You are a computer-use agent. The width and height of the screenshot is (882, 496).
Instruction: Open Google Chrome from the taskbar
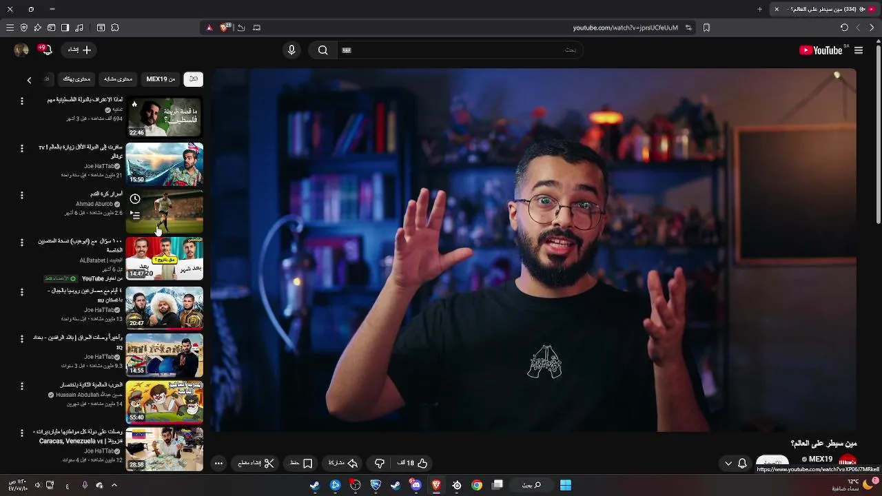[477, 486]
